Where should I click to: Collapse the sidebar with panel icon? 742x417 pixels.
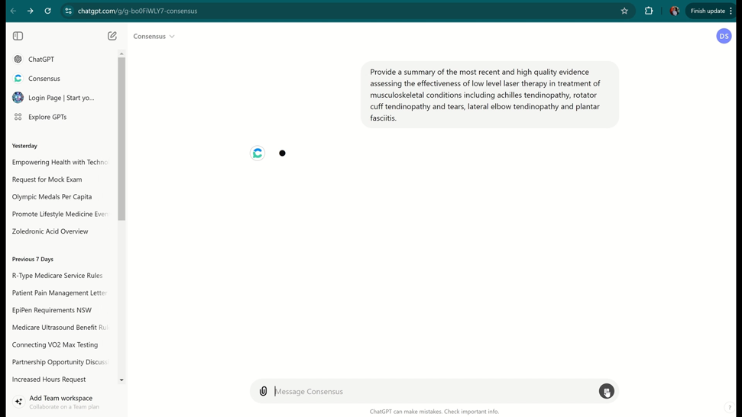[18, 36]
